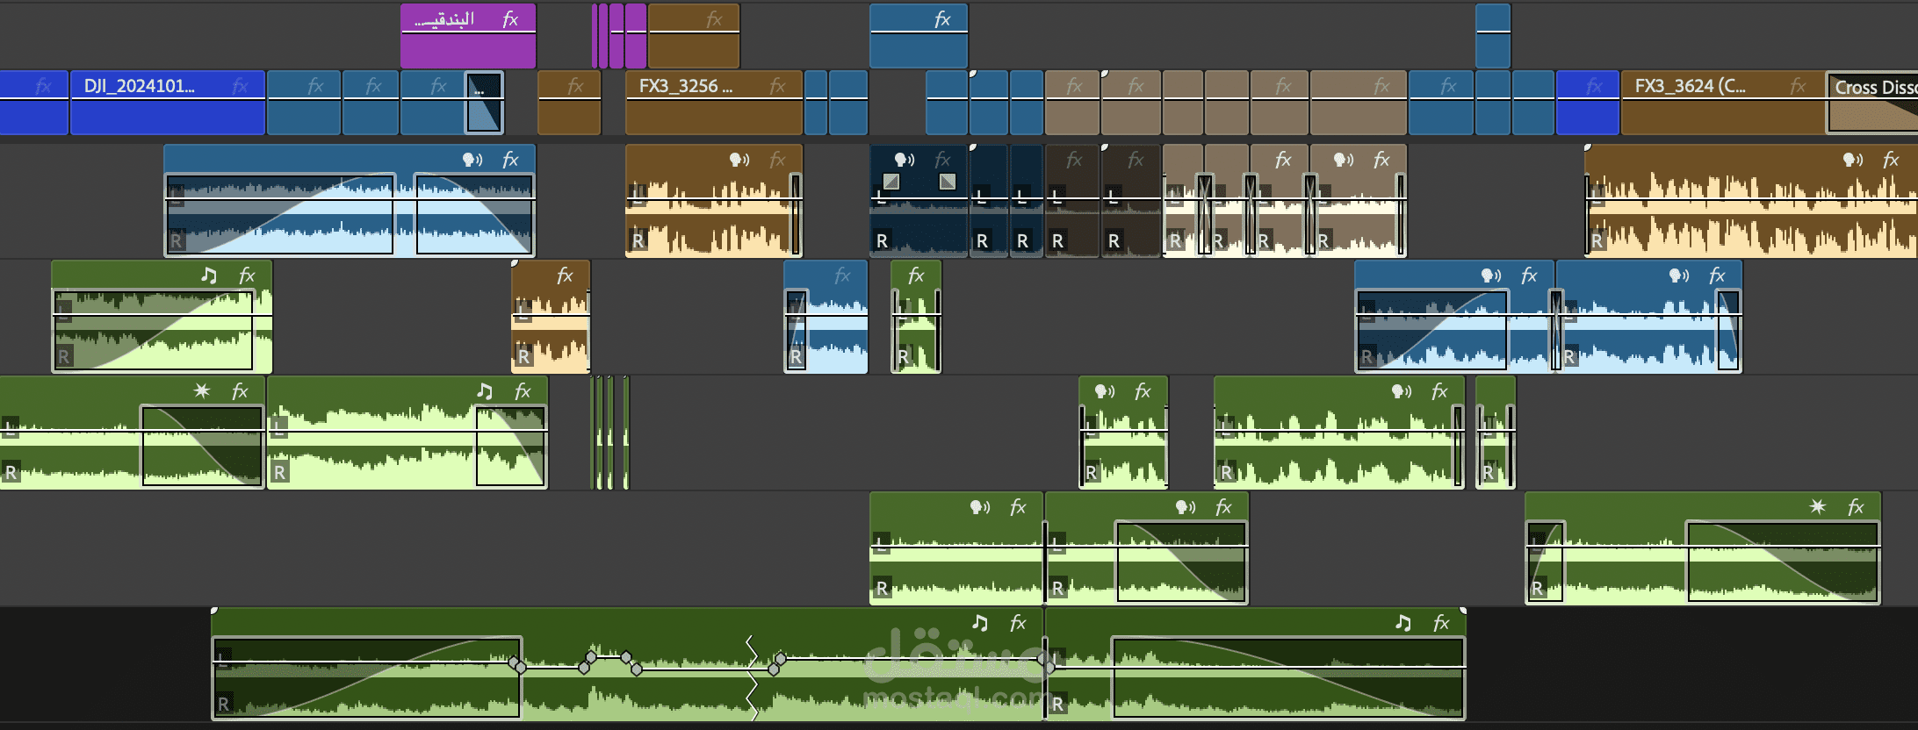Screen dimensions: 1918x730
Task: Click the fx badge on the brown top-row video clip
Action: (714, 18)
